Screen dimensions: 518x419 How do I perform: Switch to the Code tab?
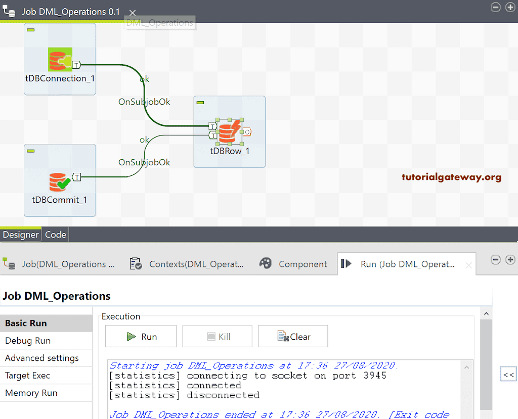(55, 234)
